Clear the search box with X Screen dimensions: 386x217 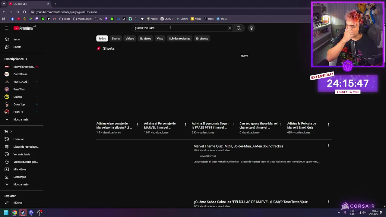[x=229, y=28]
